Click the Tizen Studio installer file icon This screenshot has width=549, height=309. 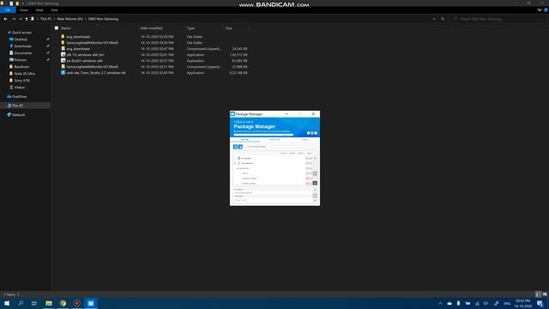tap(63, 72)
